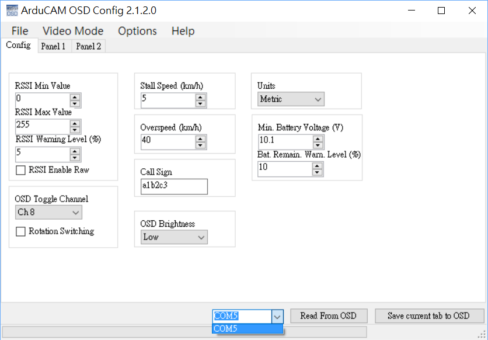Screen dimensions: 488x340
Task: Select COM5 from the open port list
Action: point(248,328)
